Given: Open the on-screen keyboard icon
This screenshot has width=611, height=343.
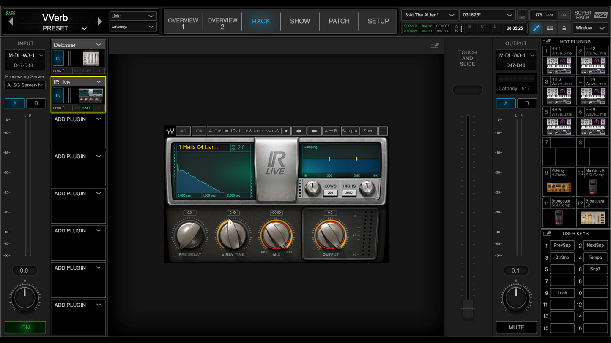Looking at the screenshot, I should (x=550, y=28).
